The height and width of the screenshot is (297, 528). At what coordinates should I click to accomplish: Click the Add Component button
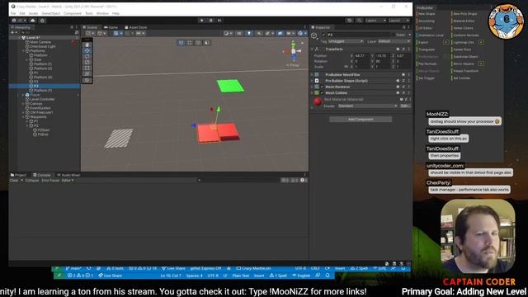tap(361, 119)
